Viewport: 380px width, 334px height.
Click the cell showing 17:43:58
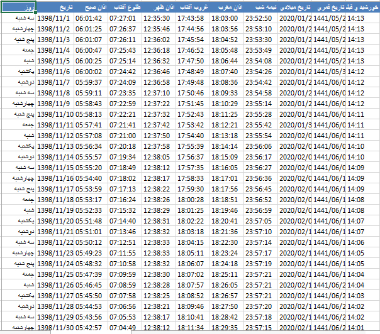193,18
